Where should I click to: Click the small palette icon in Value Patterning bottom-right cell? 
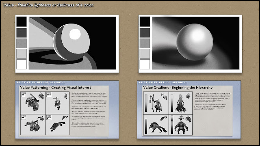[x=49, y=117]
